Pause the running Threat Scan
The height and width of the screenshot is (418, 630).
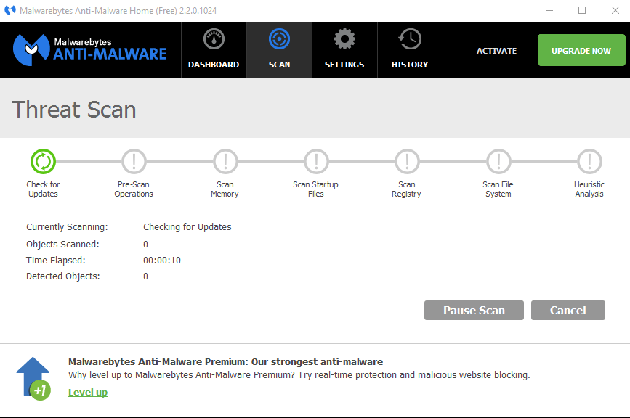click(474, 310)
